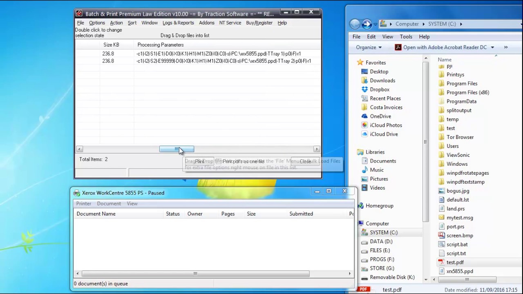
Task: Open the Organize dropdown in Explorer
Action: point(369,47)
